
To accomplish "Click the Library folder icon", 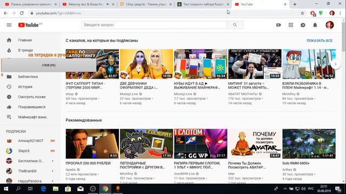I will point(9,77).
